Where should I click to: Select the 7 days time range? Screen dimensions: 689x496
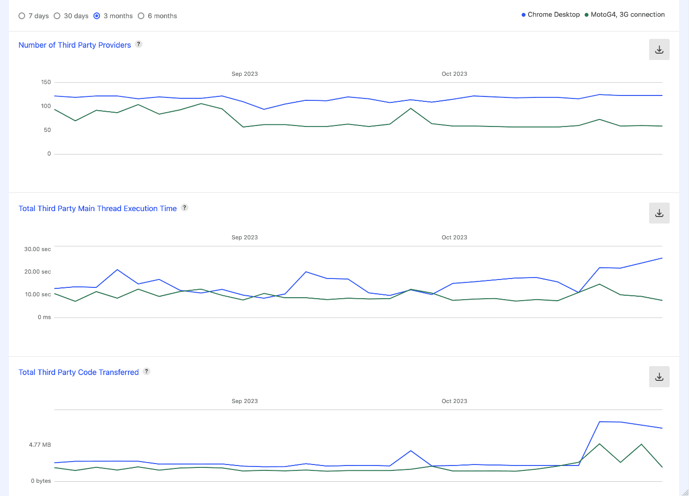[22, 16]
